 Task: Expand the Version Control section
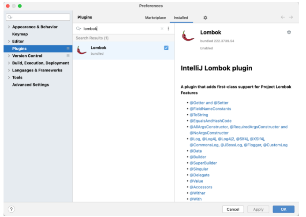[x=9, y=56]
